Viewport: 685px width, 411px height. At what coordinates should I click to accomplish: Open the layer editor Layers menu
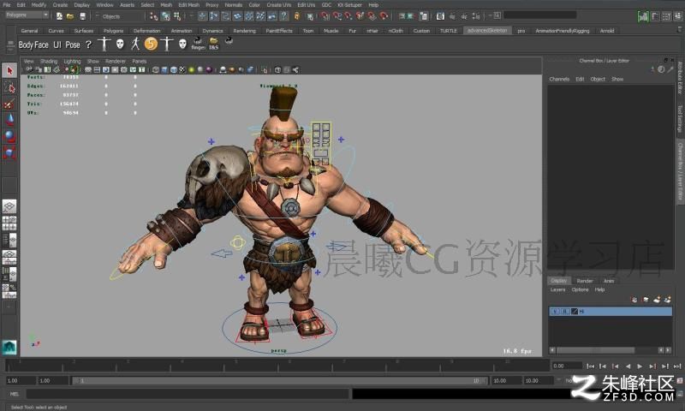(x=557, y=289)
